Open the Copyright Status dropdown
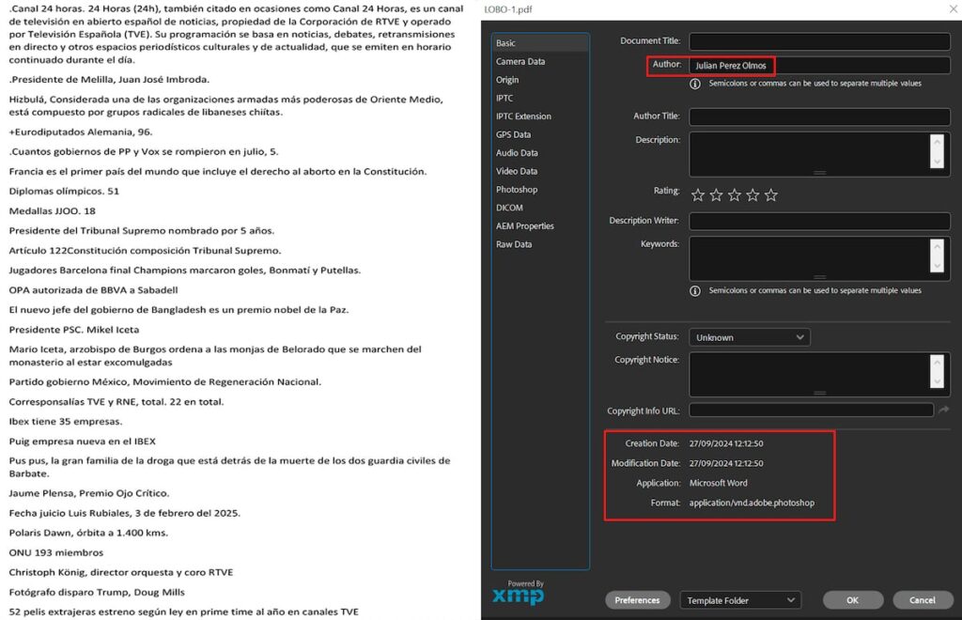The height and width of the screenshot is (620, 962). point(749,337)
